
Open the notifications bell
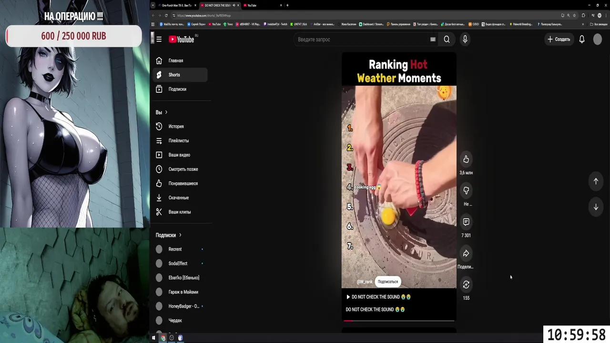[582, 40]
